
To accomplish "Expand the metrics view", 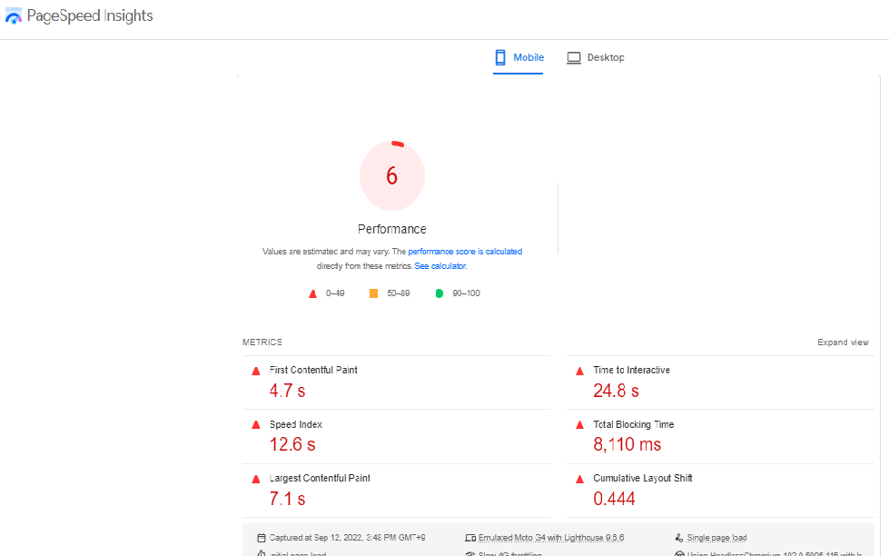I will pyautogui.click(x=843, y=342).
